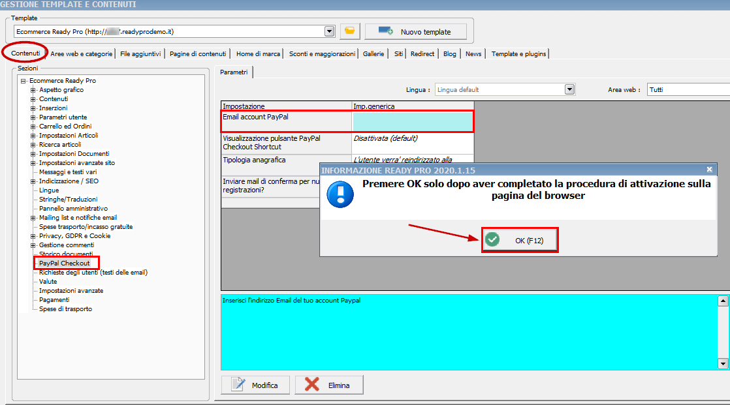The image size is (730, 405).
Task: Click the Modifica button with pencil icon
Action: tap(255, 385)
